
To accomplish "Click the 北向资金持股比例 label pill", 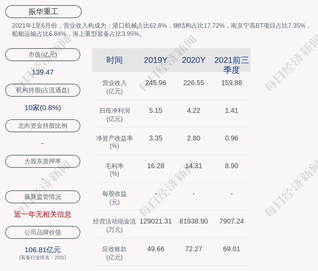I will click(x=43, y=126).
